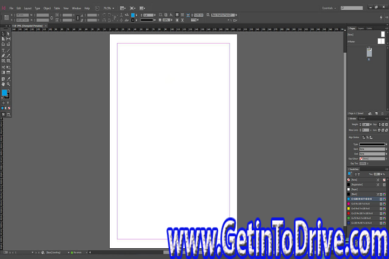This screenshot has height=259, width=389.
Task: Select the Note tool
Action: coord(3,79)
